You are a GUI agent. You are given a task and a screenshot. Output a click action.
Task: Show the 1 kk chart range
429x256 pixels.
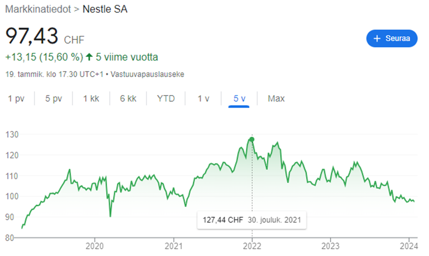(x=91, y=99)
